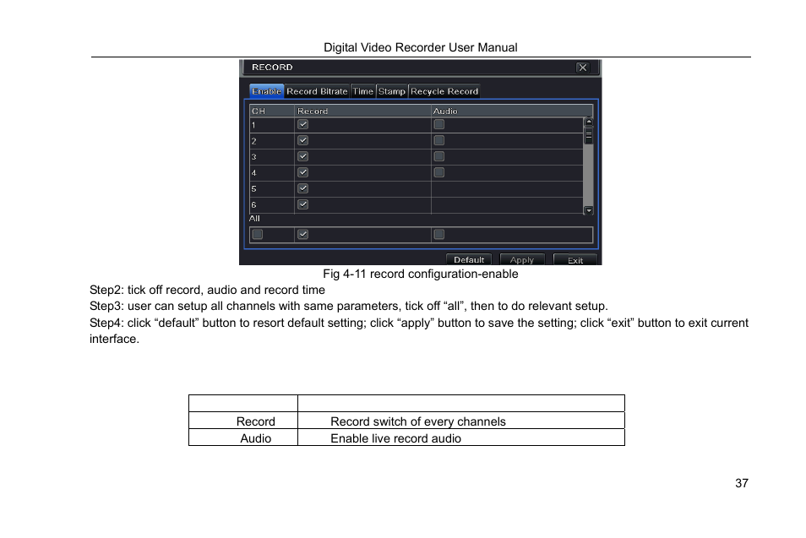Image resolution: width=806 pixels, height=538 pixels.
Task: Click the 'Digital Video Recorder User Manual' header
Action: tap(421, 47)
